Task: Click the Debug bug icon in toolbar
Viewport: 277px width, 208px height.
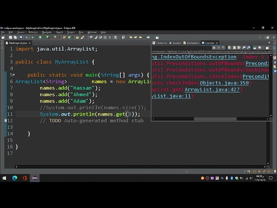Action: pyautogui.click(x=32, y=37)
